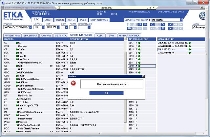This screenshot has width=210, height=137.
Task: Click the ПОИСК FI VIN input field
Action: (x=16, y=27)
